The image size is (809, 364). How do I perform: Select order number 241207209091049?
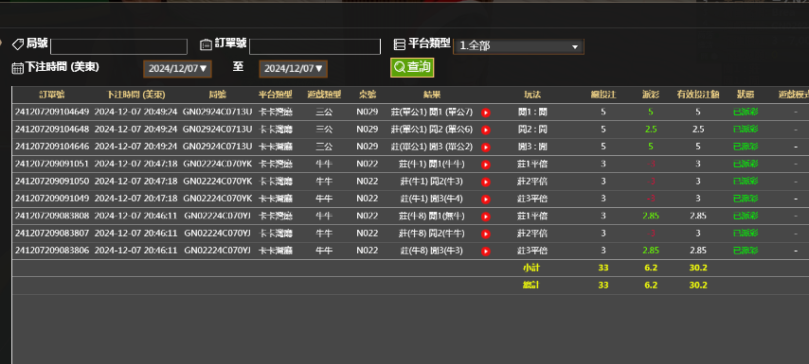[52, 199]
